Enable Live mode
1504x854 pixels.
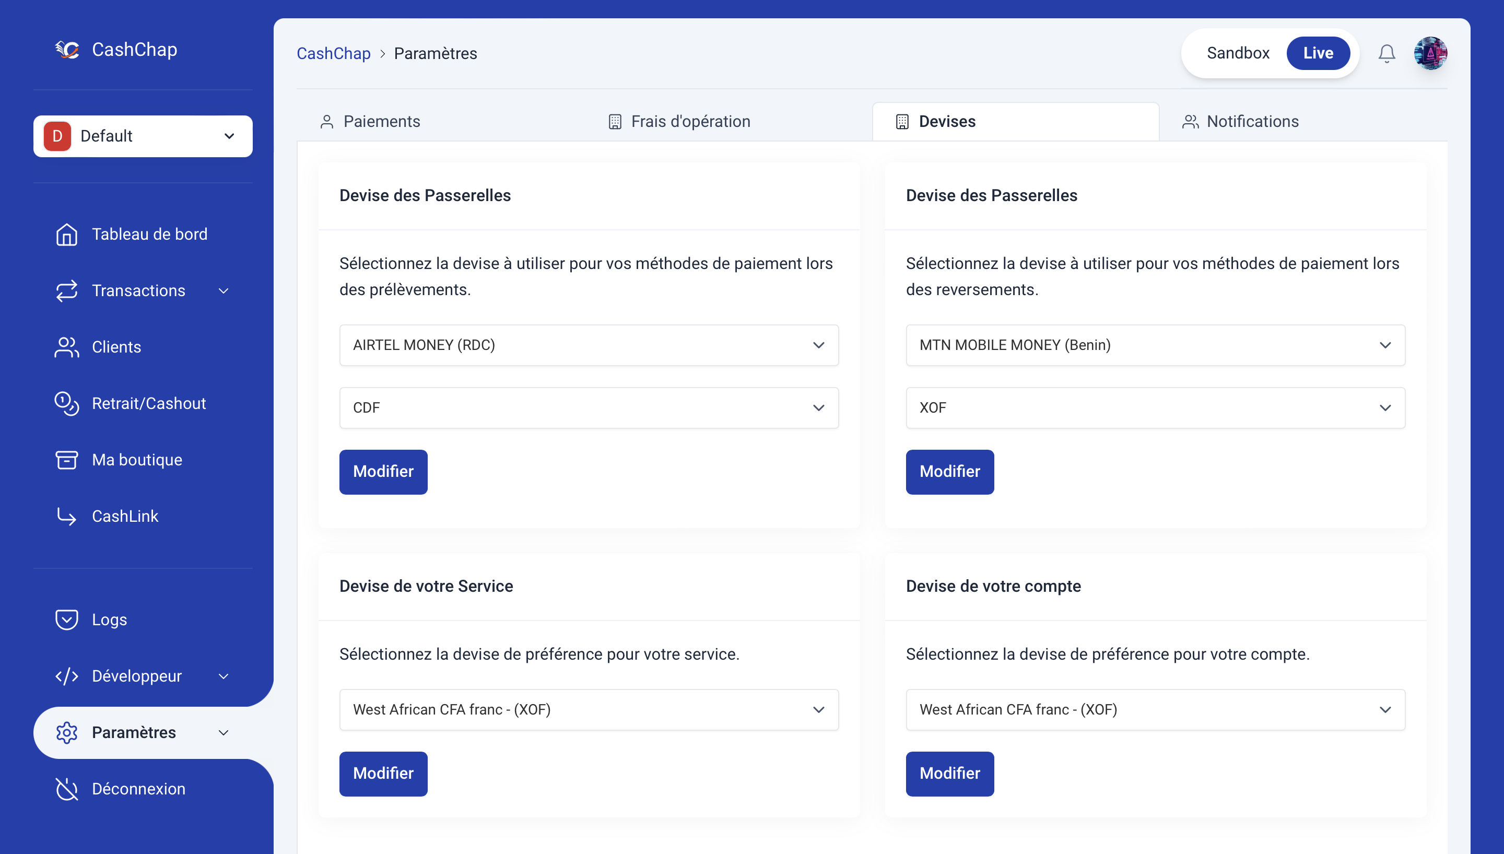click(x=1319, y=53)
